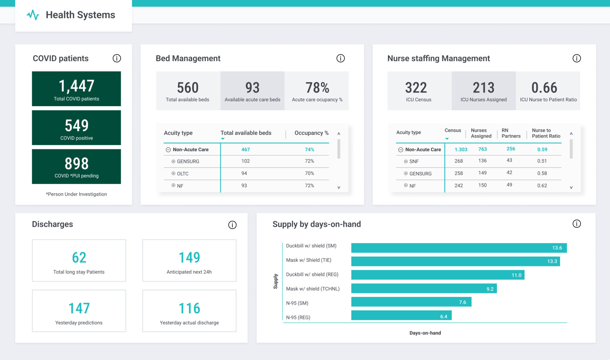Open the COVID patients info tooltip
Image resolution: width=610 pixels, height=360 pixels.
117,58
